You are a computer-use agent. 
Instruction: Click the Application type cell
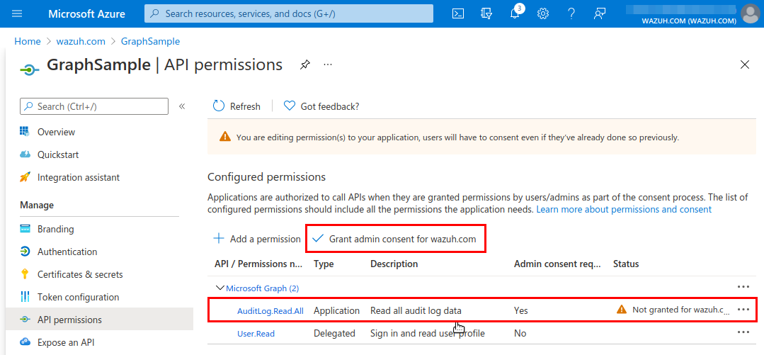337,310
